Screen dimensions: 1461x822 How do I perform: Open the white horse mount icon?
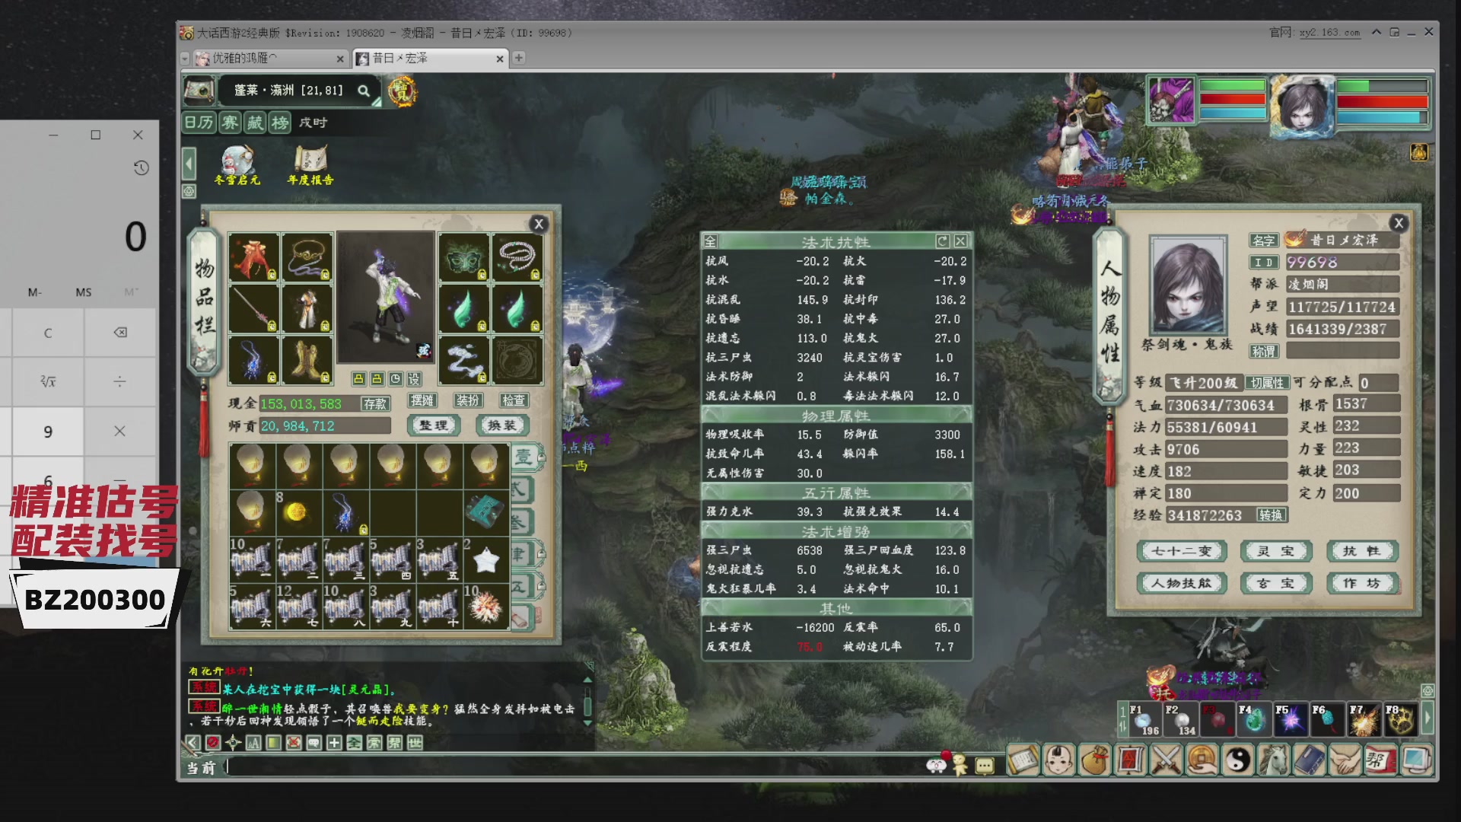pos(1275,760)
